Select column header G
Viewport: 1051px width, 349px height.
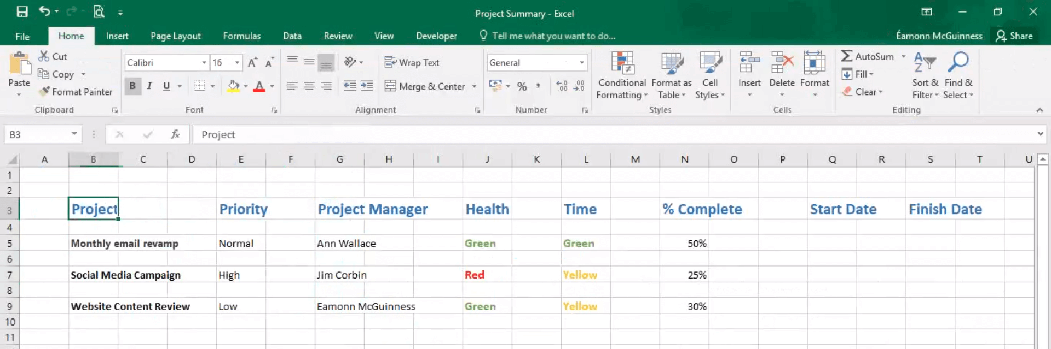(x=339, y=159)
